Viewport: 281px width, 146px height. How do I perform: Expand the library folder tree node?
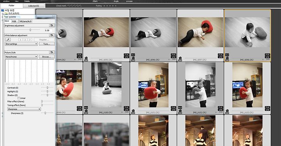(3, 13)
